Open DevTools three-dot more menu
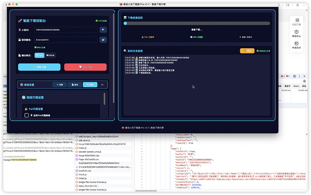 tap(299, 76)
